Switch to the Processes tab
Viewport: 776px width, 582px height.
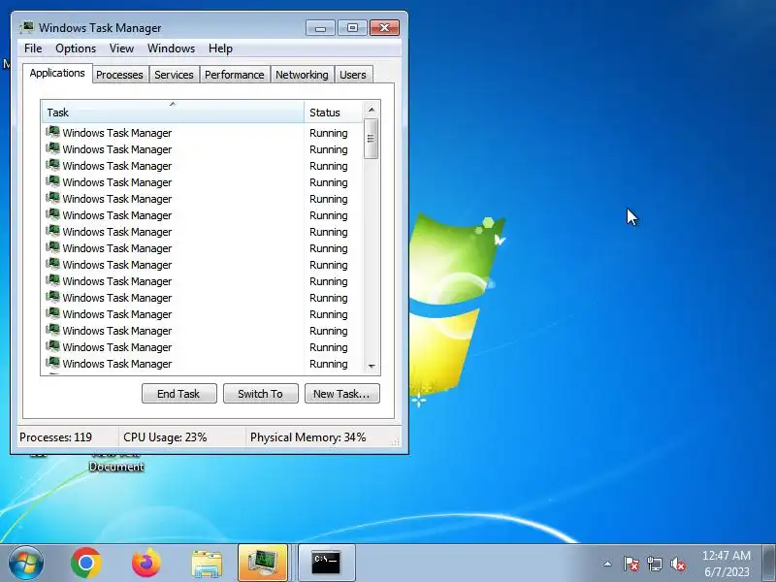click(119, 75)
